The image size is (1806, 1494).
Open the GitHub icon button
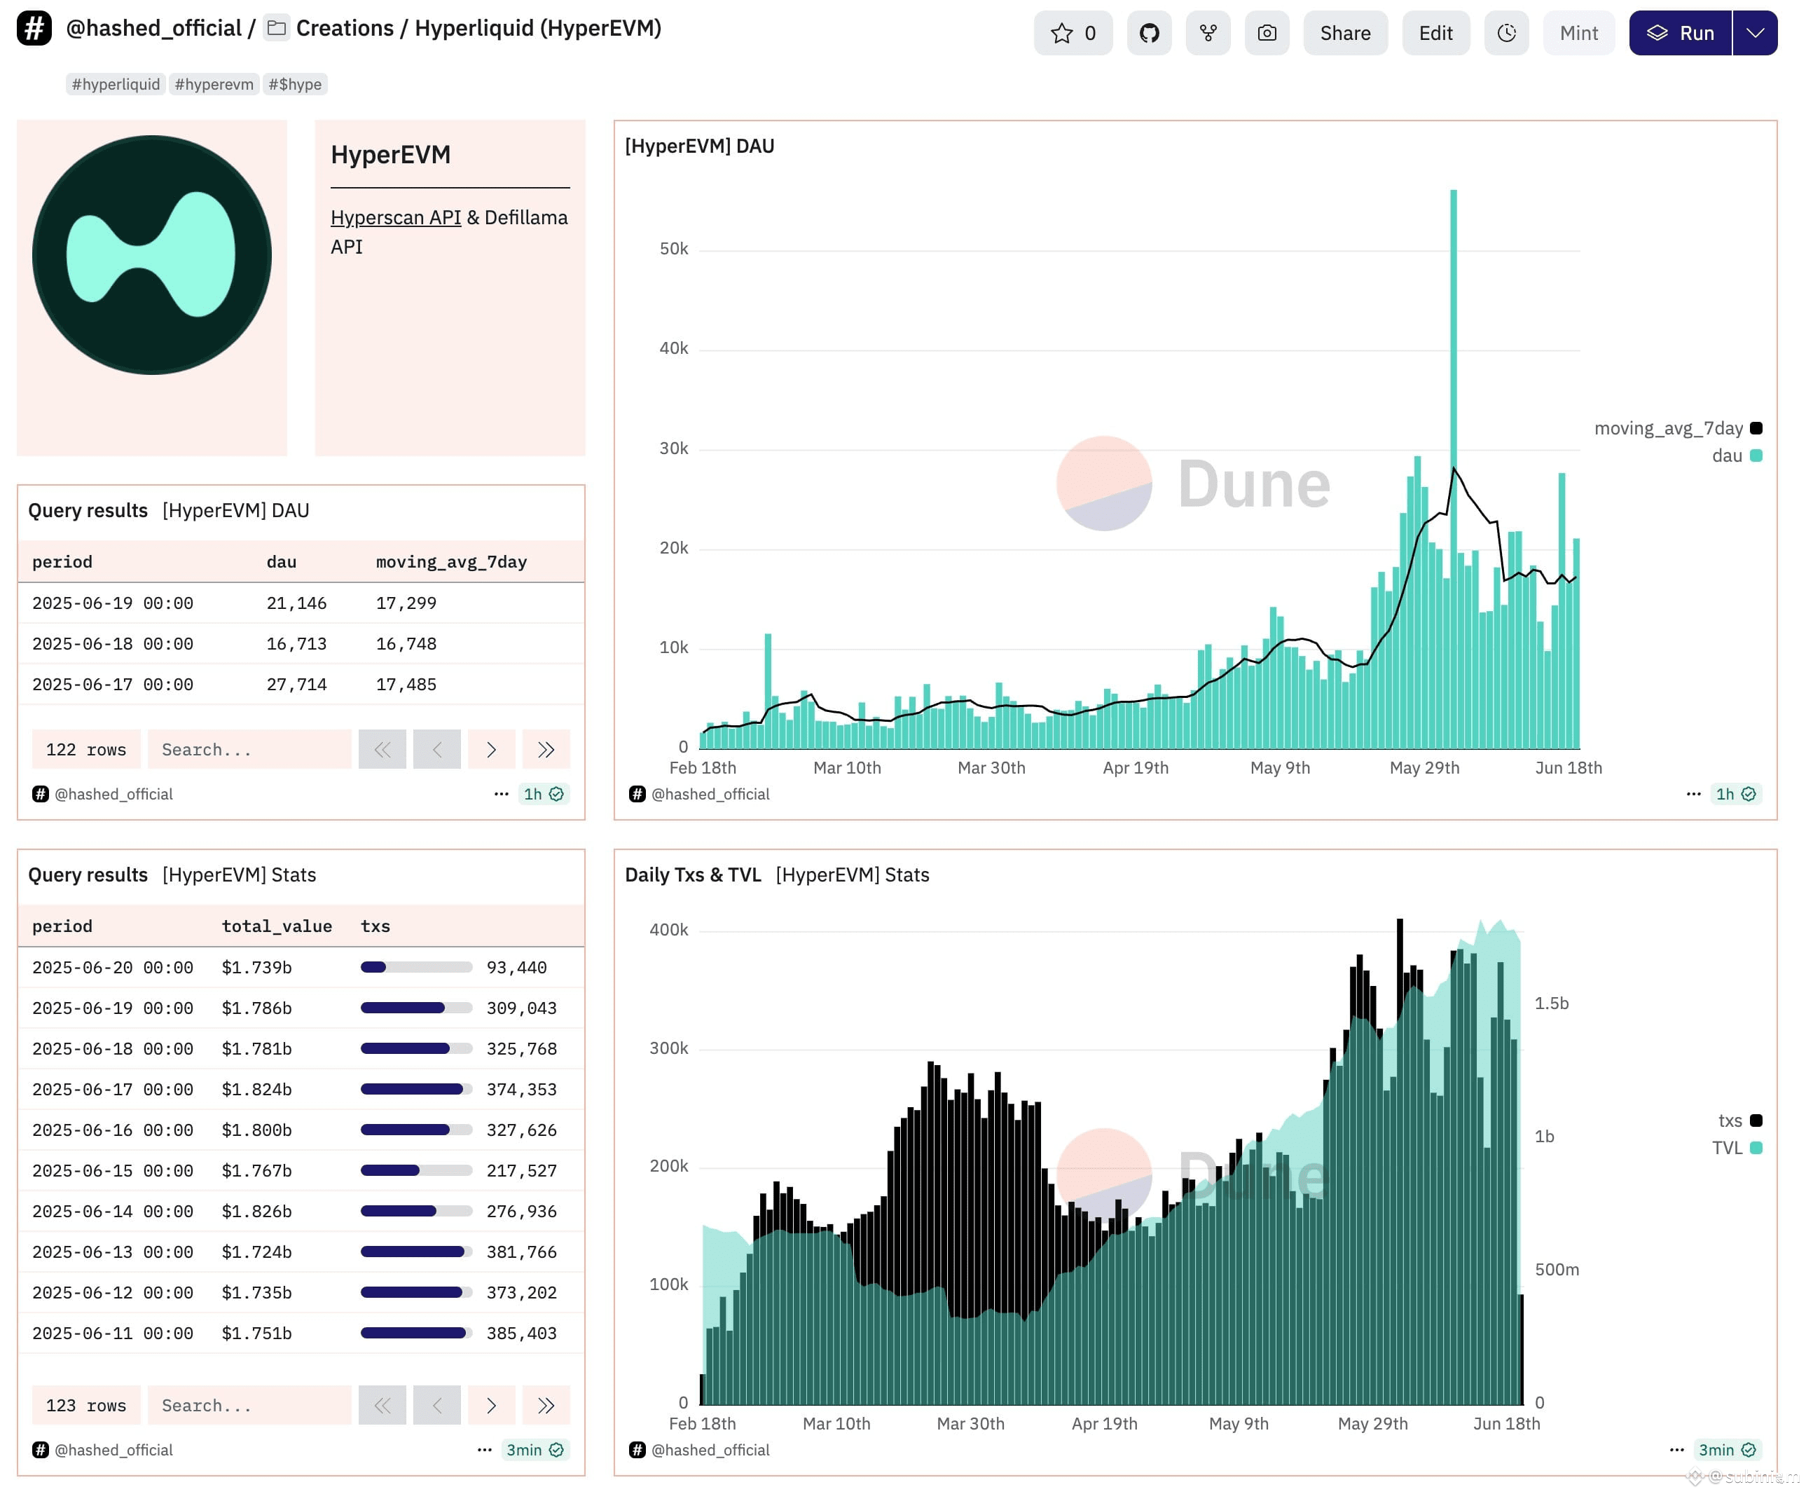click(1149, 33)
